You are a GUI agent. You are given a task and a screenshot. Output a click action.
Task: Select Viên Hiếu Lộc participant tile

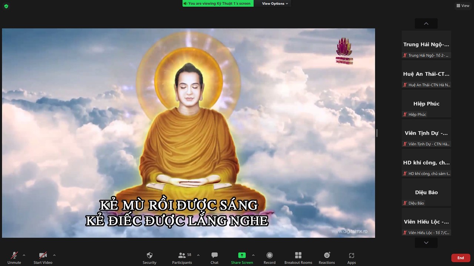pyautogui.click(x=426, y=222)
